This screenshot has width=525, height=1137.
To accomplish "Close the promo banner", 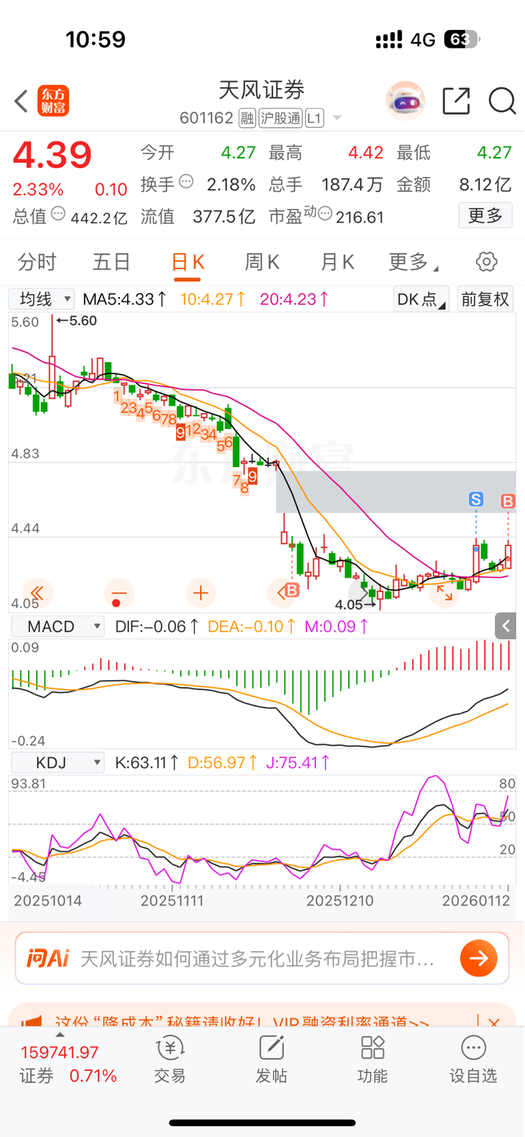I will (x=495, y=1021).
